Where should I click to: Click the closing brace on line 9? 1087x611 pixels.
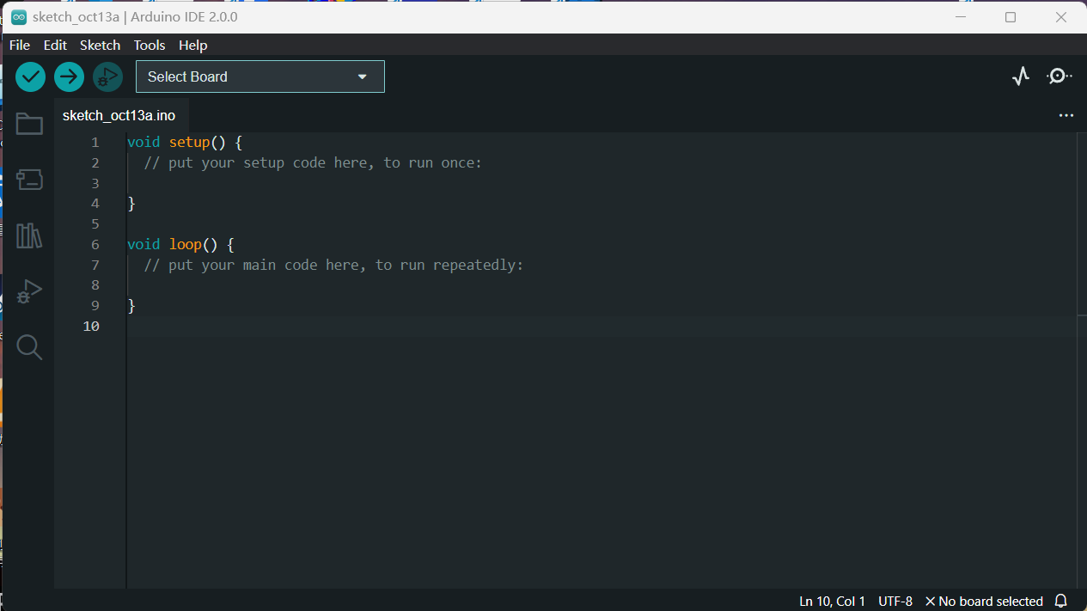click(x=131, y=306)
